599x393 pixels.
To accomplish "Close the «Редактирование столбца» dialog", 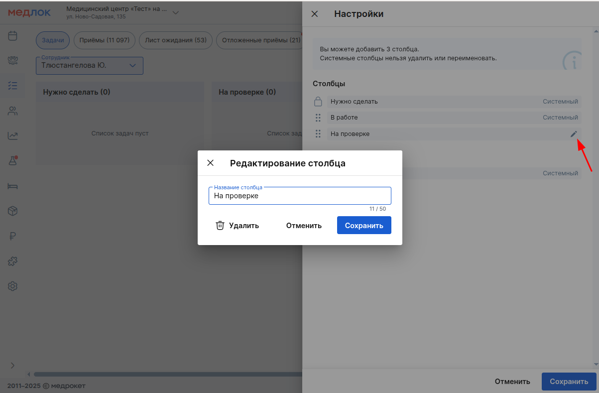I will click(211, 163).
